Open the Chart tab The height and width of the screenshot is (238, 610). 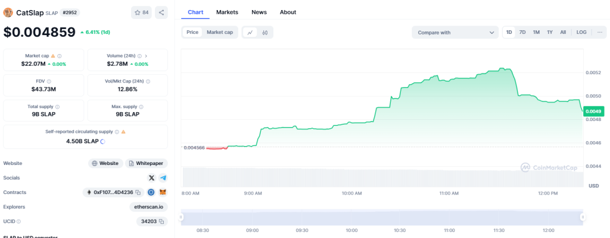click(195, 12)
